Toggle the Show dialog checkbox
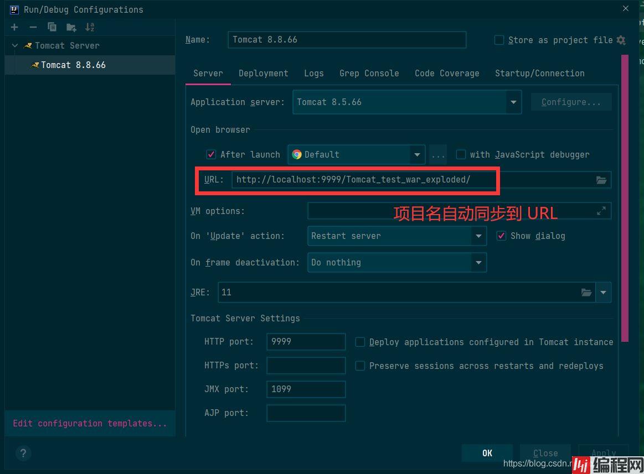Viewport: 644px width, 474px height. (x=501, y=236)
